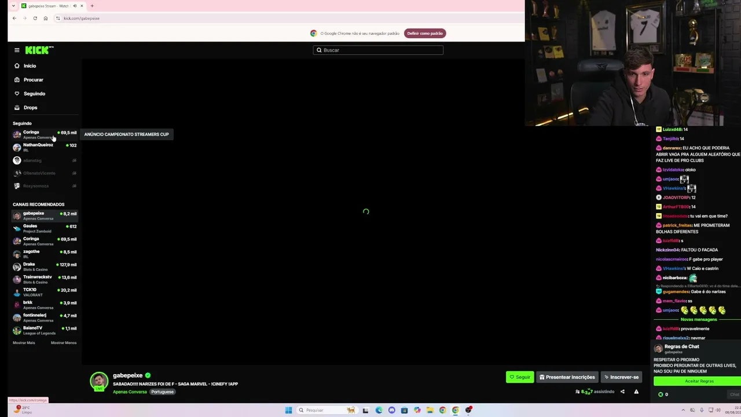
Task: Open Microsoft Store from the taskbar
Action: tap(404, 410)
